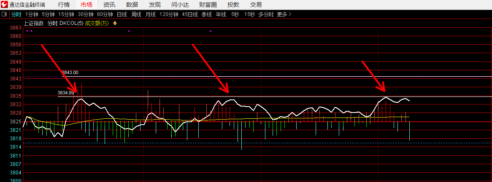
Task: Switch to the 1分钟 period
Action: point(31,14)
